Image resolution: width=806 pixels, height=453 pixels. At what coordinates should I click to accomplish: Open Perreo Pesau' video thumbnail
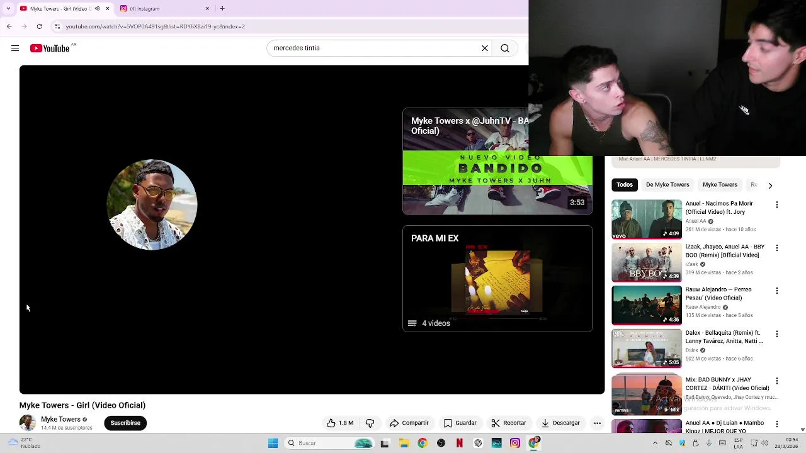(646, 305)
